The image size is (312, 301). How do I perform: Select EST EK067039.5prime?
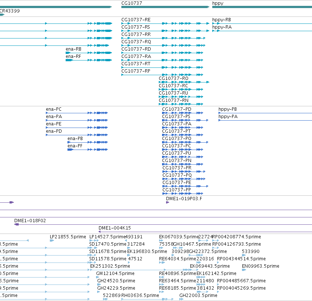[x=179, y=237]
